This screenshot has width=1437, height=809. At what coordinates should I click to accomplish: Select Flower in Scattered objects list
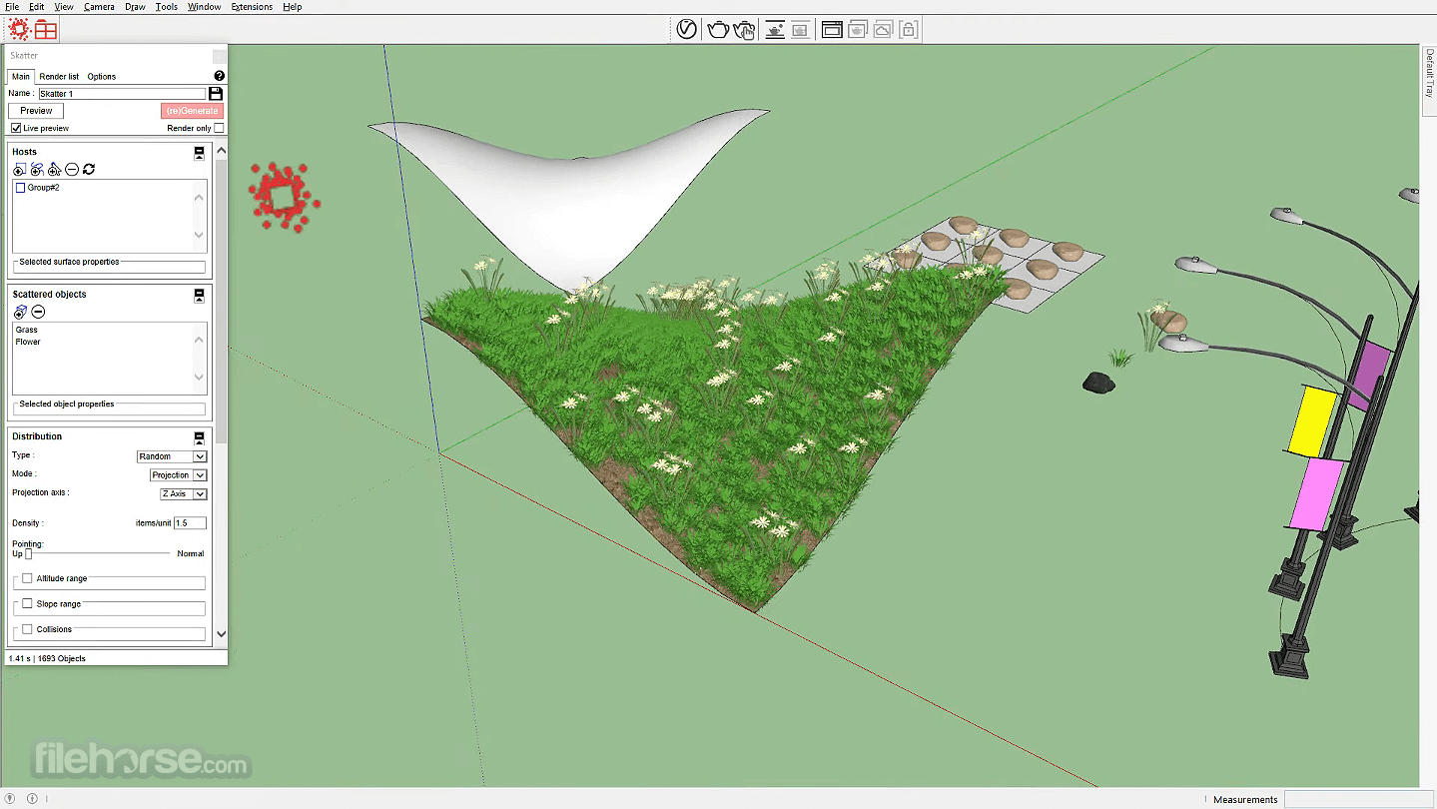click(28, 342)
